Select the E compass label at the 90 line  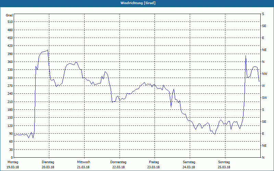(263, 134)
